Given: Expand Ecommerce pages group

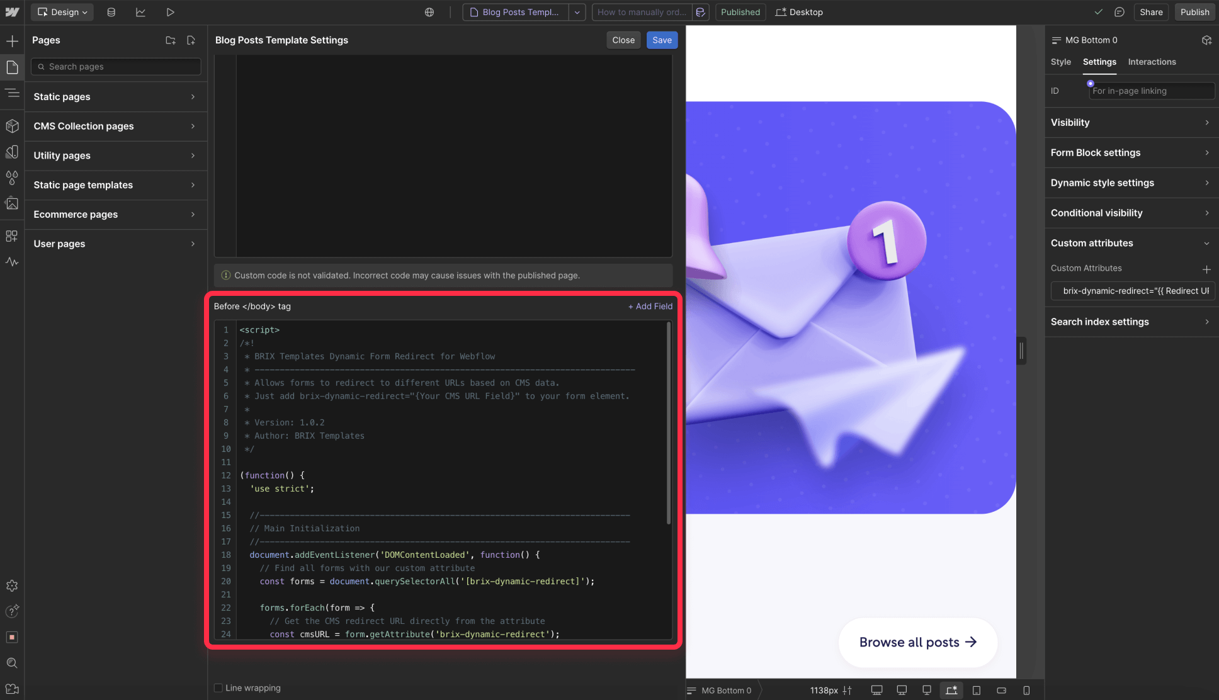Looking at the screenshot, I should [116, 215].
